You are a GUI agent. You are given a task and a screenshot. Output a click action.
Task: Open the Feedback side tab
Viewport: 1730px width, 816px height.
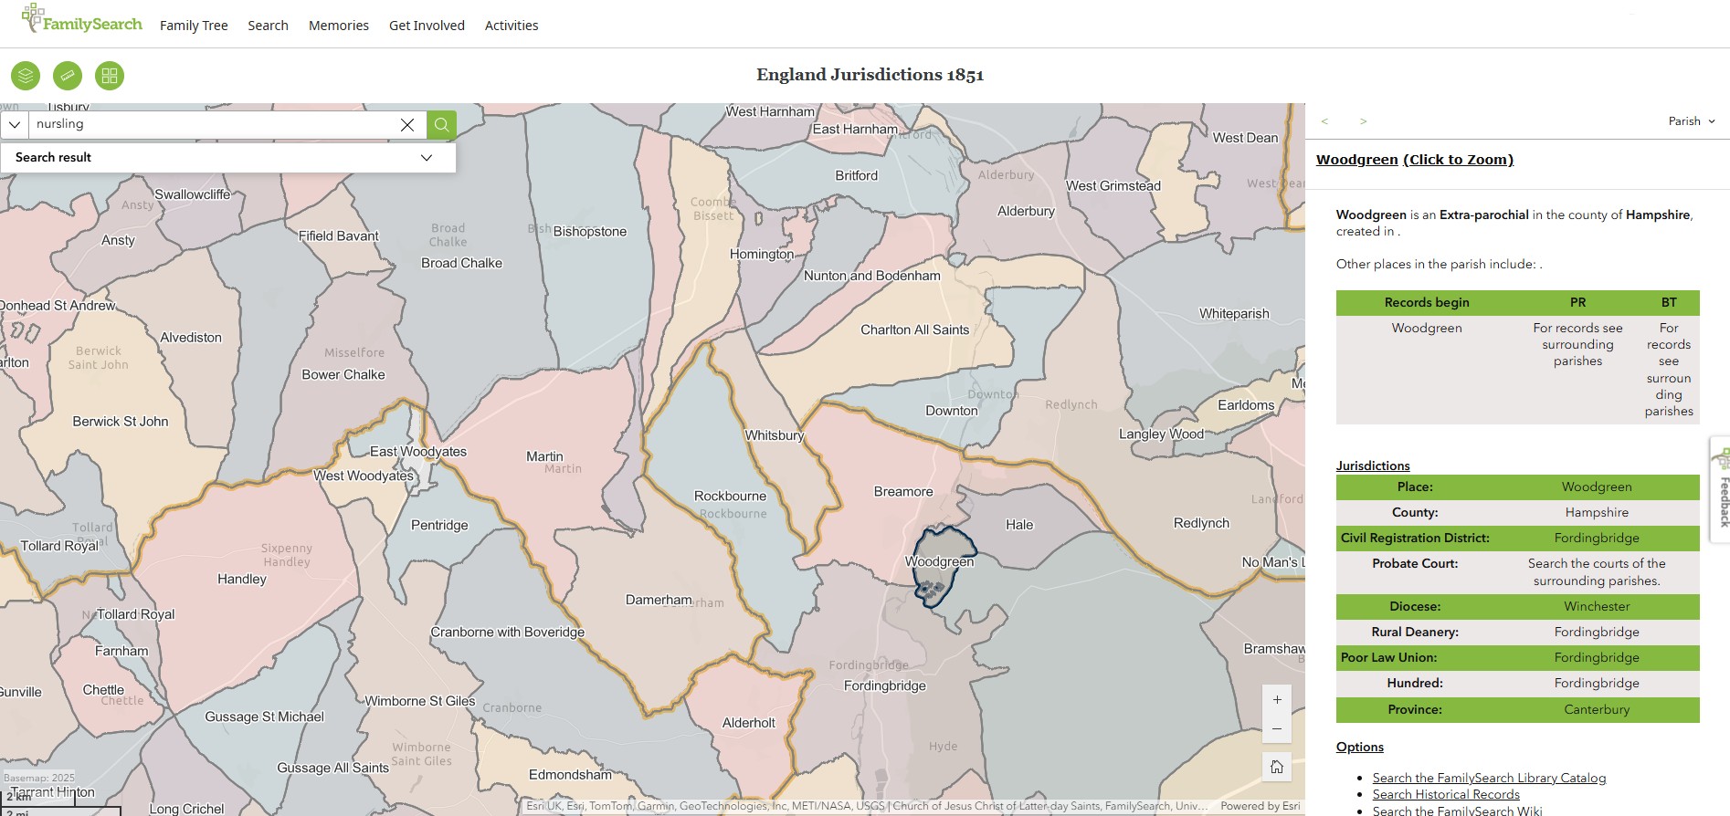pos(1722,493)
